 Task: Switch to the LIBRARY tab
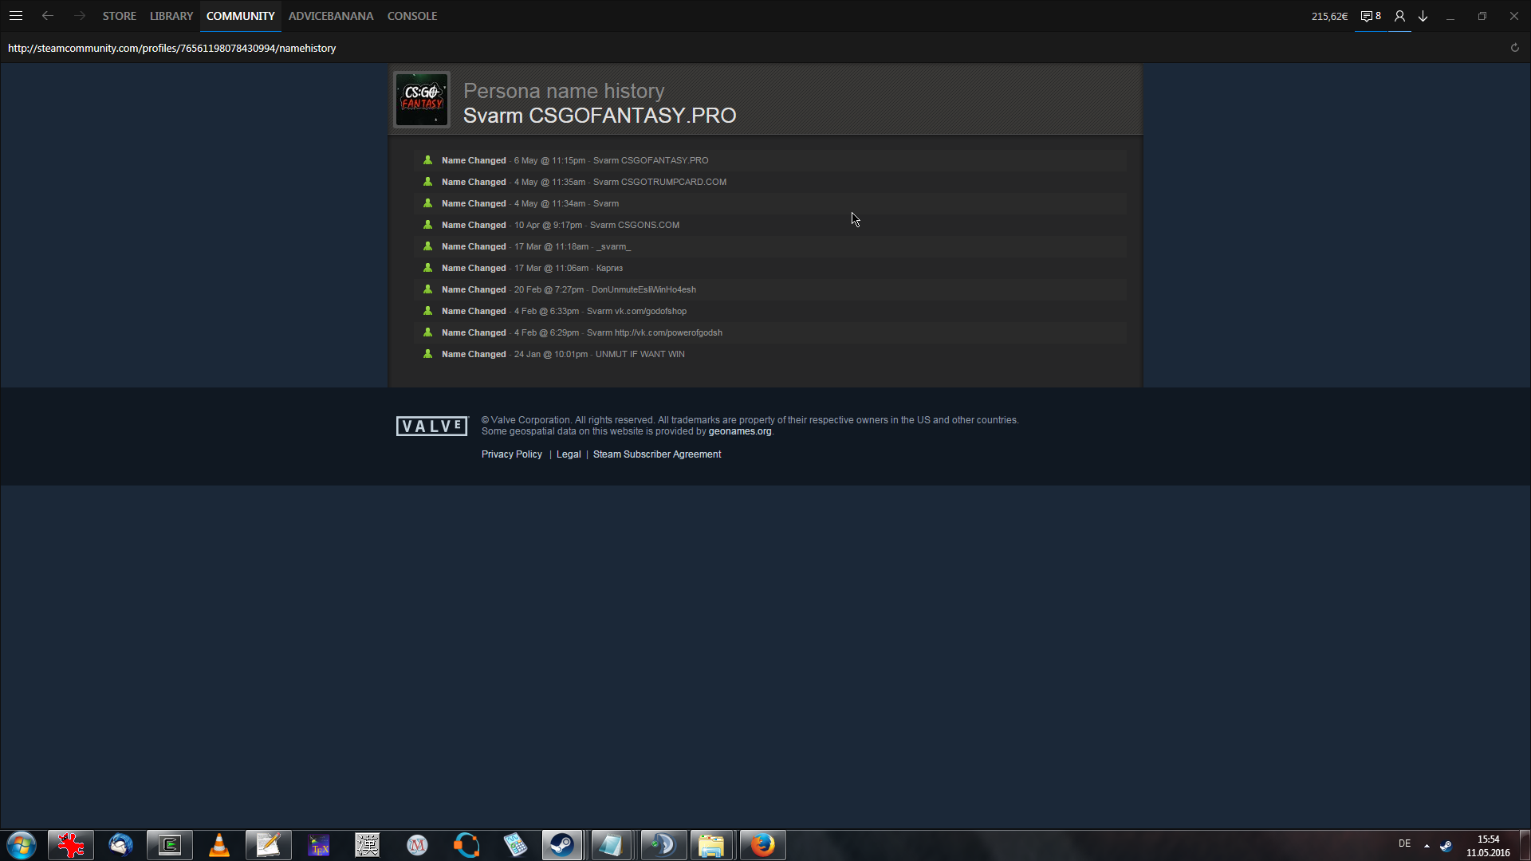tap(171, 16)
